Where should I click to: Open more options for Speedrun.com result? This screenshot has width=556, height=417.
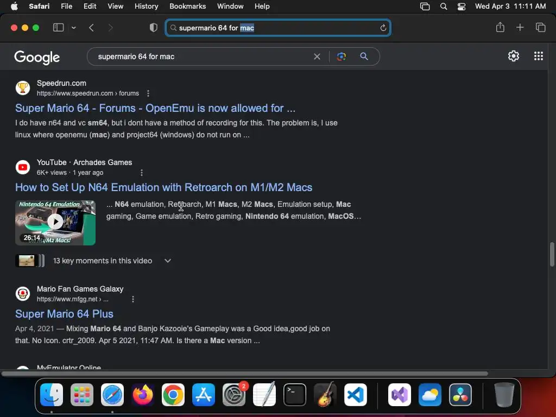pyautogui.click(x=148, y=93)
